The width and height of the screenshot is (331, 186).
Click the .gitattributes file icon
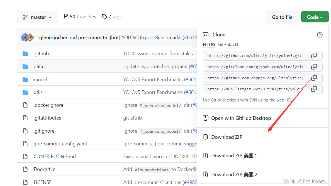point(25,118)
